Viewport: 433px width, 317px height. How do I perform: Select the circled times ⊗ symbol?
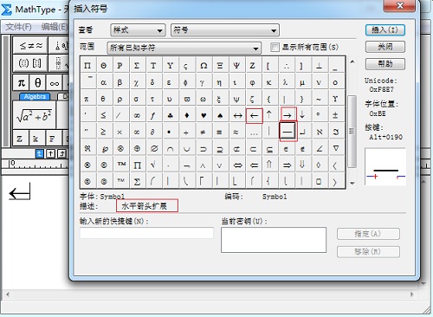click(120, 149)
